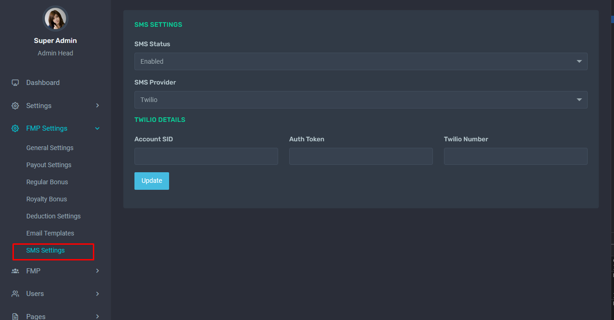
Task: Open the SMS Provider dropdown
Action: click(360, 100)
